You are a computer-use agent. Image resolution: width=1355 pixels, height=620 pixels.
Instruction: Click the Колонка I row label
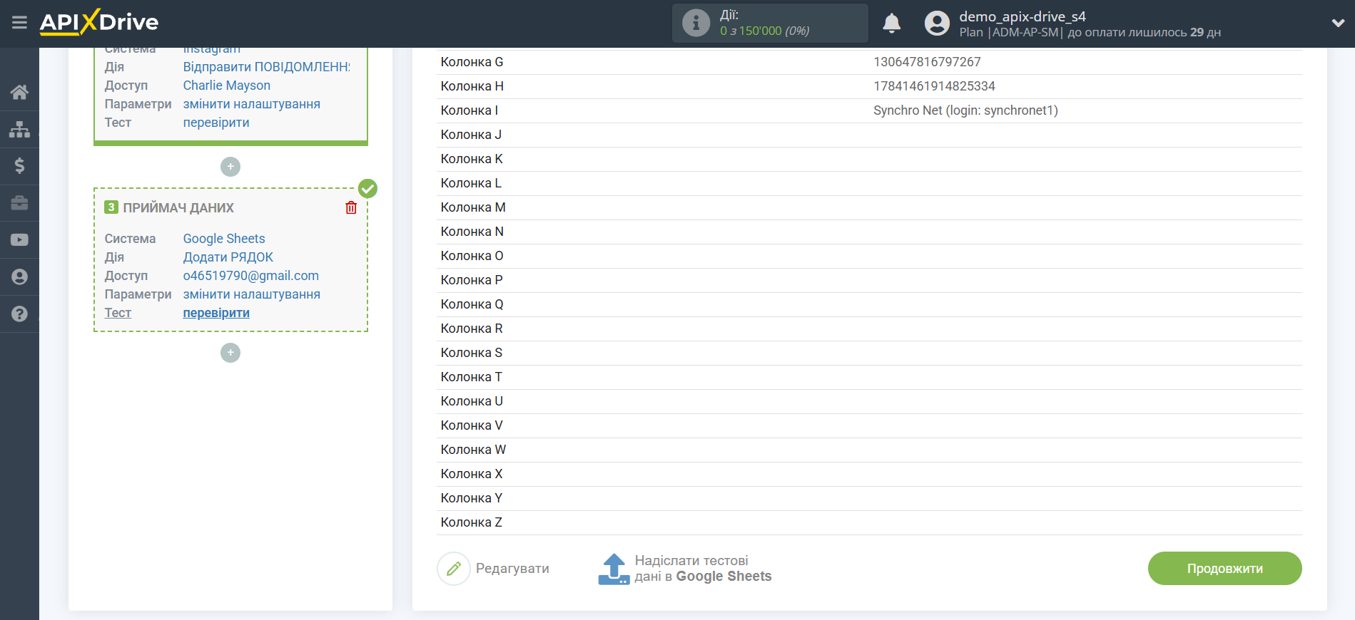[x=470, y=110]
